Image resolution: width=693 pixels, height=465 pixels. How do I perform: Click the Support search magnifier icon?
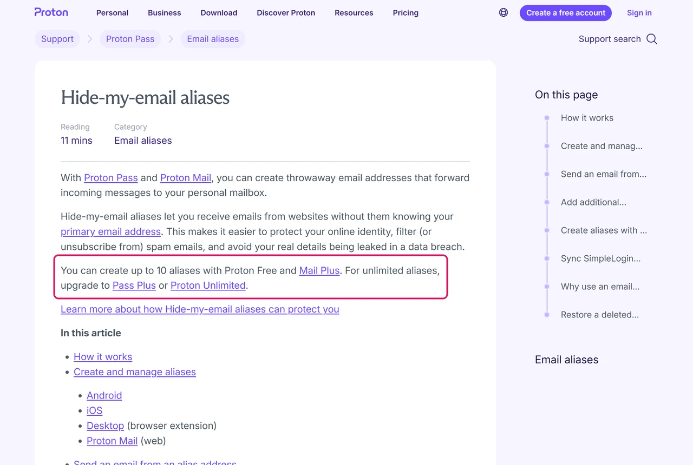[x=652, y=39]
